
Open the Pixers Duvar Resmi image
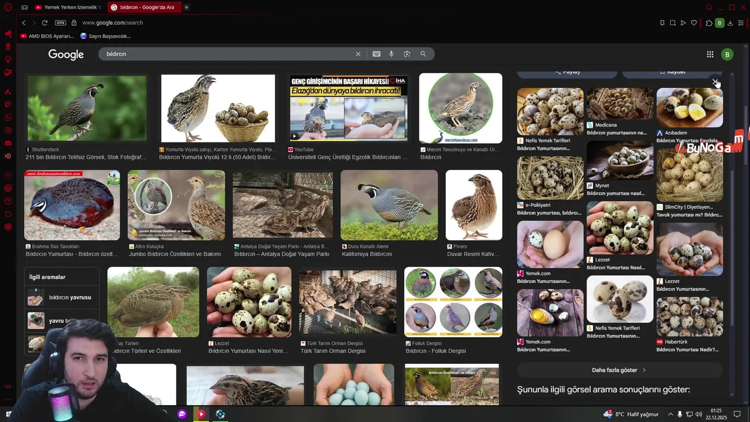pos(473,205)
